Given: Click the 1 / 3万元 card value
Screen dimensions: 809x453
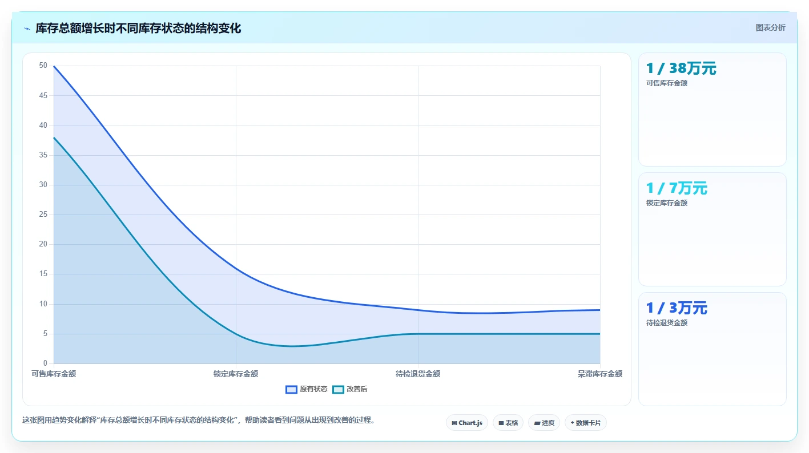Looking at the screenshot, I should (677, 308).
